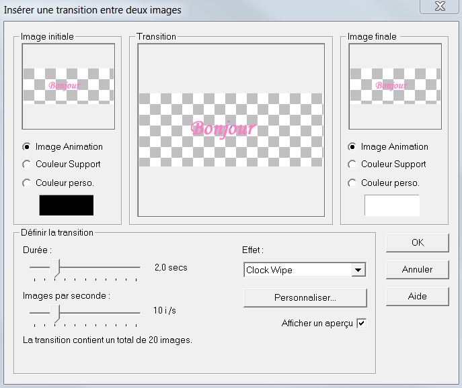Viewport: 462px width, 388px height.
Task: Open help with the Aide button
Action: 418,296
